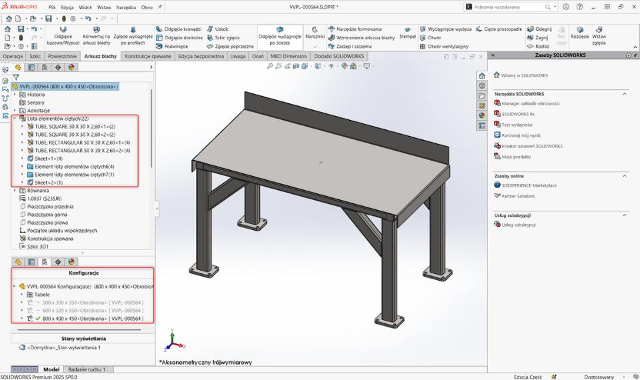
Task: Click Wzmocnienie arkusza blachy tool
Action: 361,37
